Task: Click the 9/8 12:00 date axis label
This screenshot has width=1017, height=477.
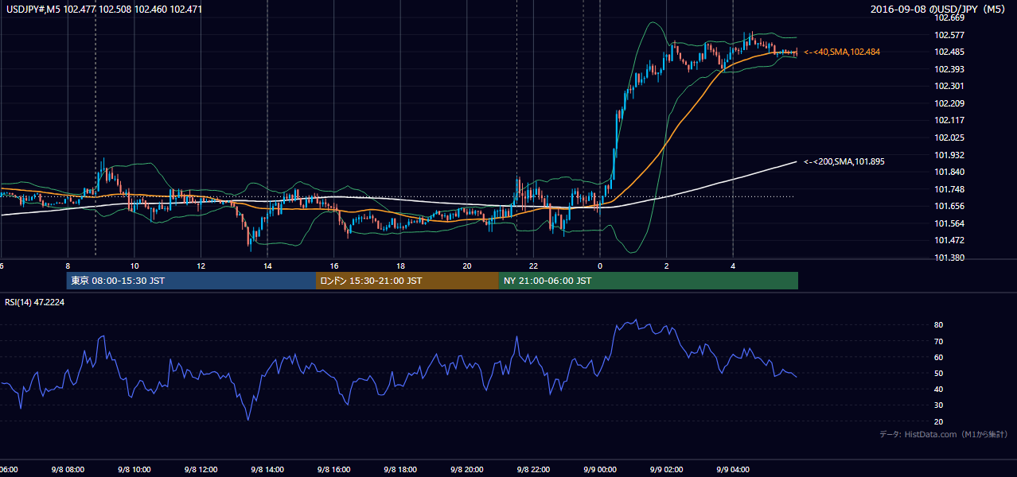Action: 201,470
